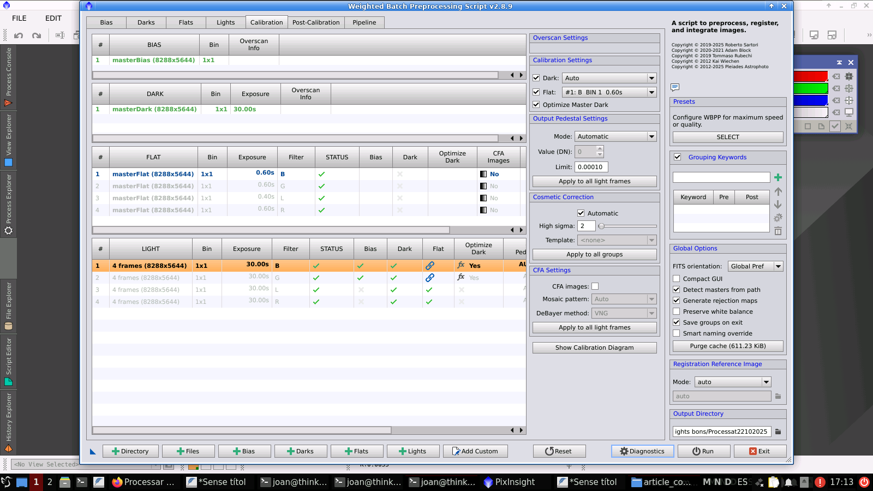This screenshot has width=873, height=491.
Task: Open the Registration Reference Mode dropdown
Action: pyautogui.click(x=732, y=382)
